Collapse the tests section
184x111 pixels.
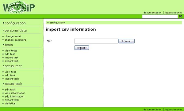pos(8,45)
